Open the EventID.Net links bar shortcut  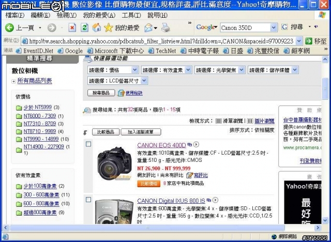click(x=35, y=51)
